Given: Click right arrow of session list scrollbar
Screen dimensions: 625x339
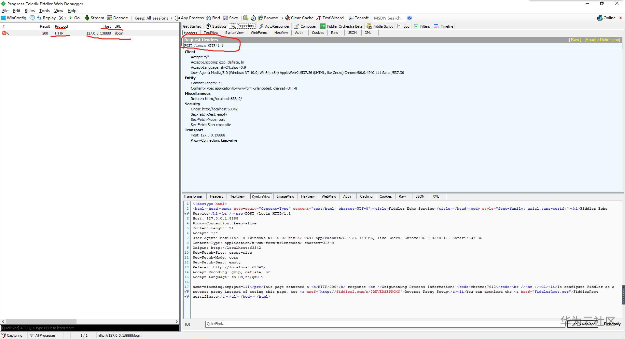Looking at the screenshot, I should point(177,321).
